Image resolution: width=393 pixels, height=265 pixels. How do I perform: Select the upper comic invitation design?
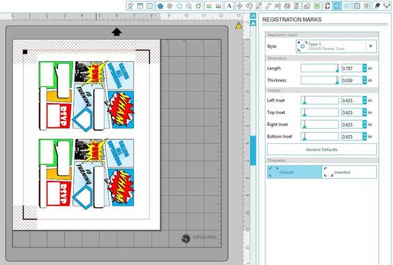[86, 95]
